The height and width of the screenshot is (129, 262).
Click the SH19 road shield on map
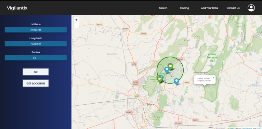99,25
